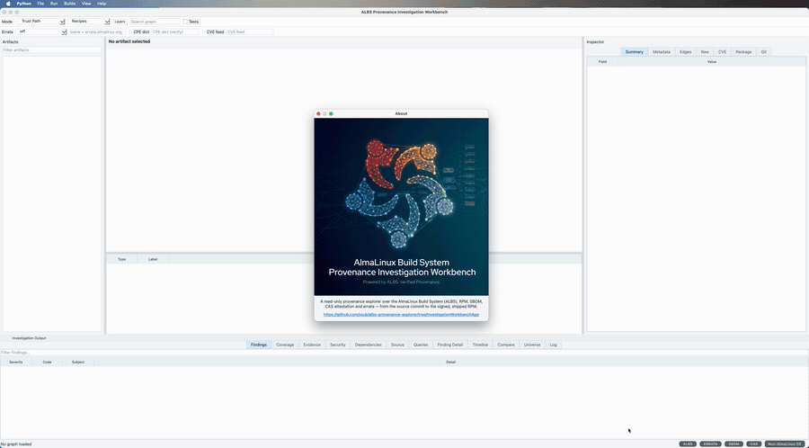Click the Filter findings field
Screen dimensions: 809x448
(x=404, y=353)
